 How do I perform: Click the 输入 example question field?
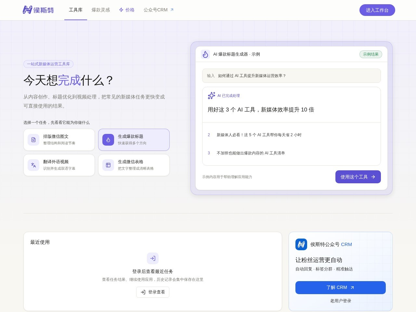pyautogui.click(x=292, y=76)
